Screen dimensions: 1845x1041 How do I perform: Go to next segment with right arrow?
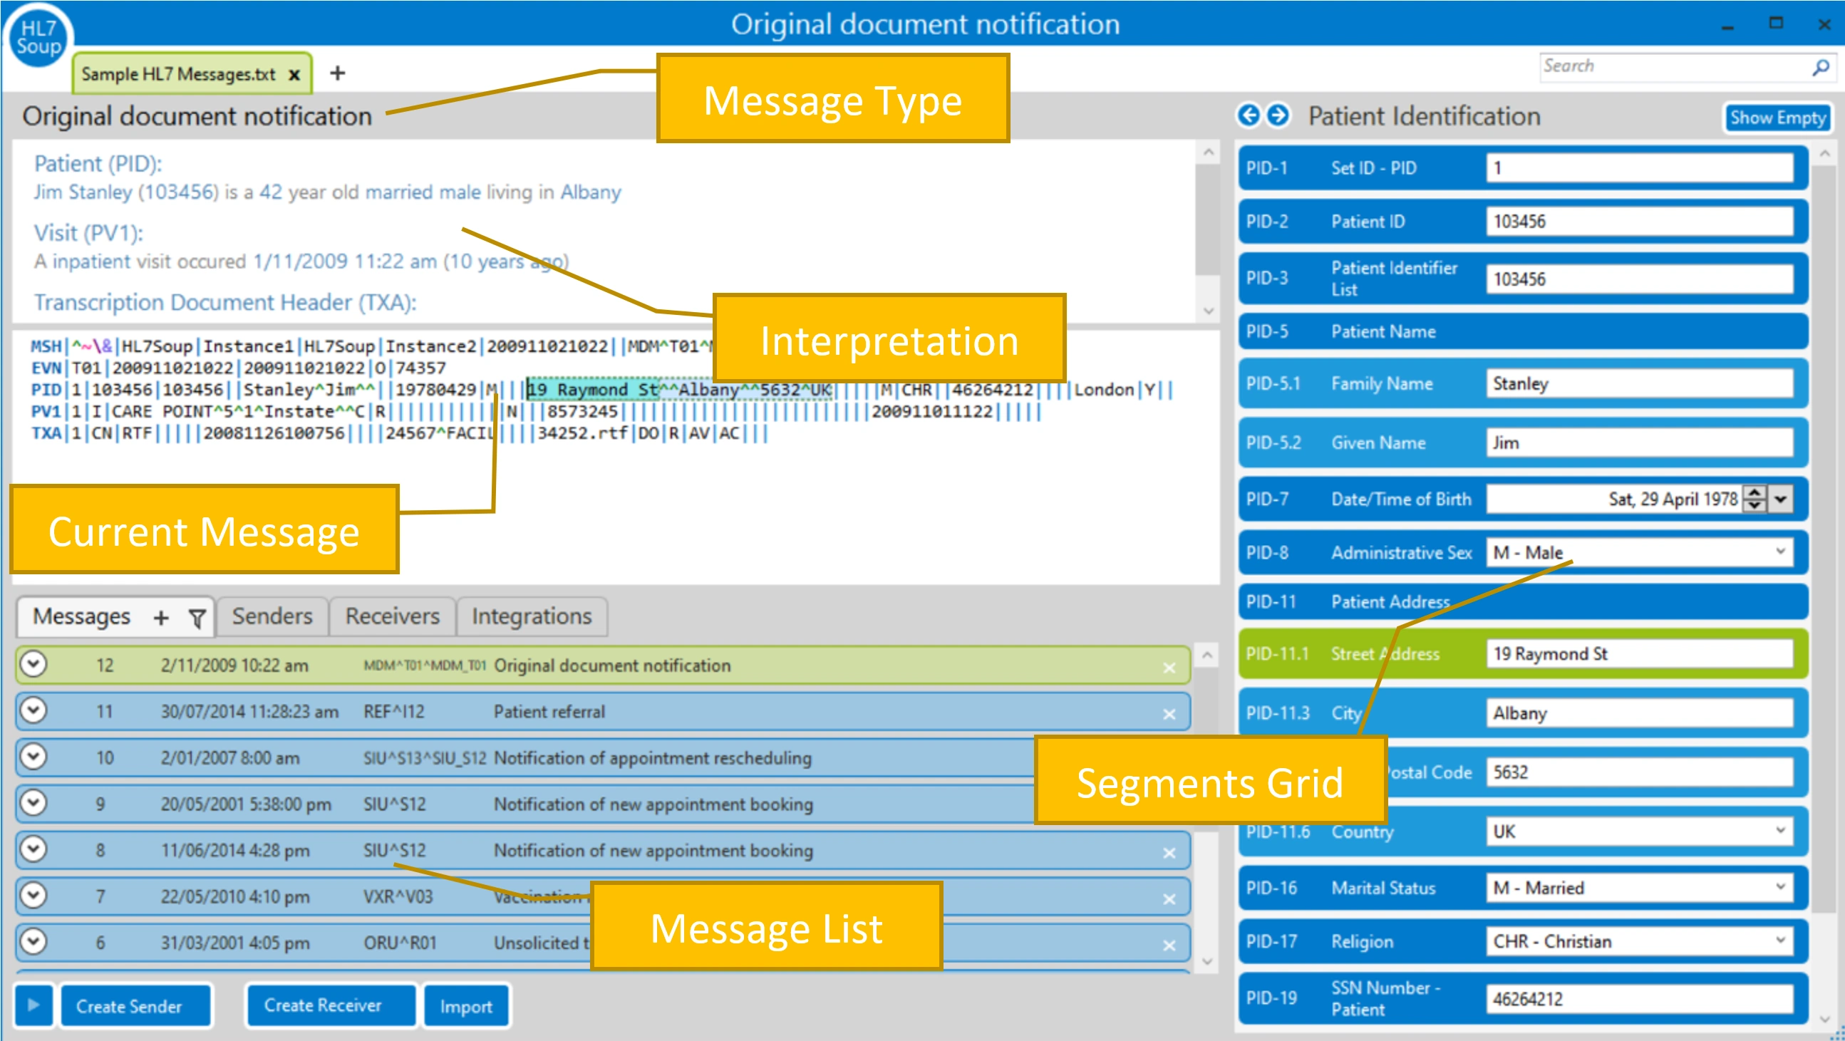click(1278, 115)
